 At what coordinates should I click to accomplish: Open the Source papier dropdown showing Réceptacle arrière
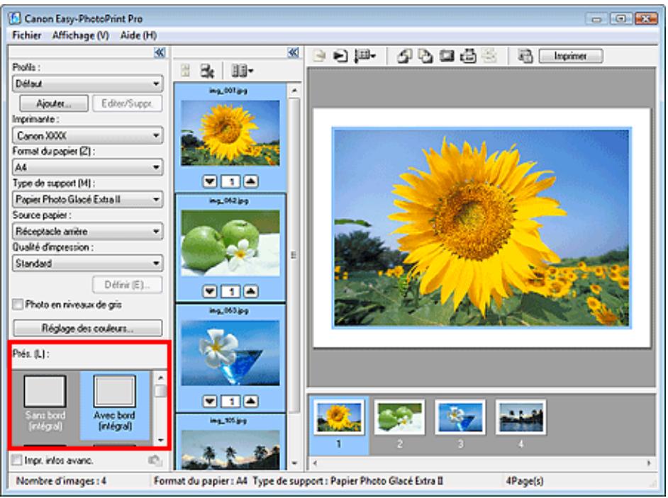coord(87,231)
